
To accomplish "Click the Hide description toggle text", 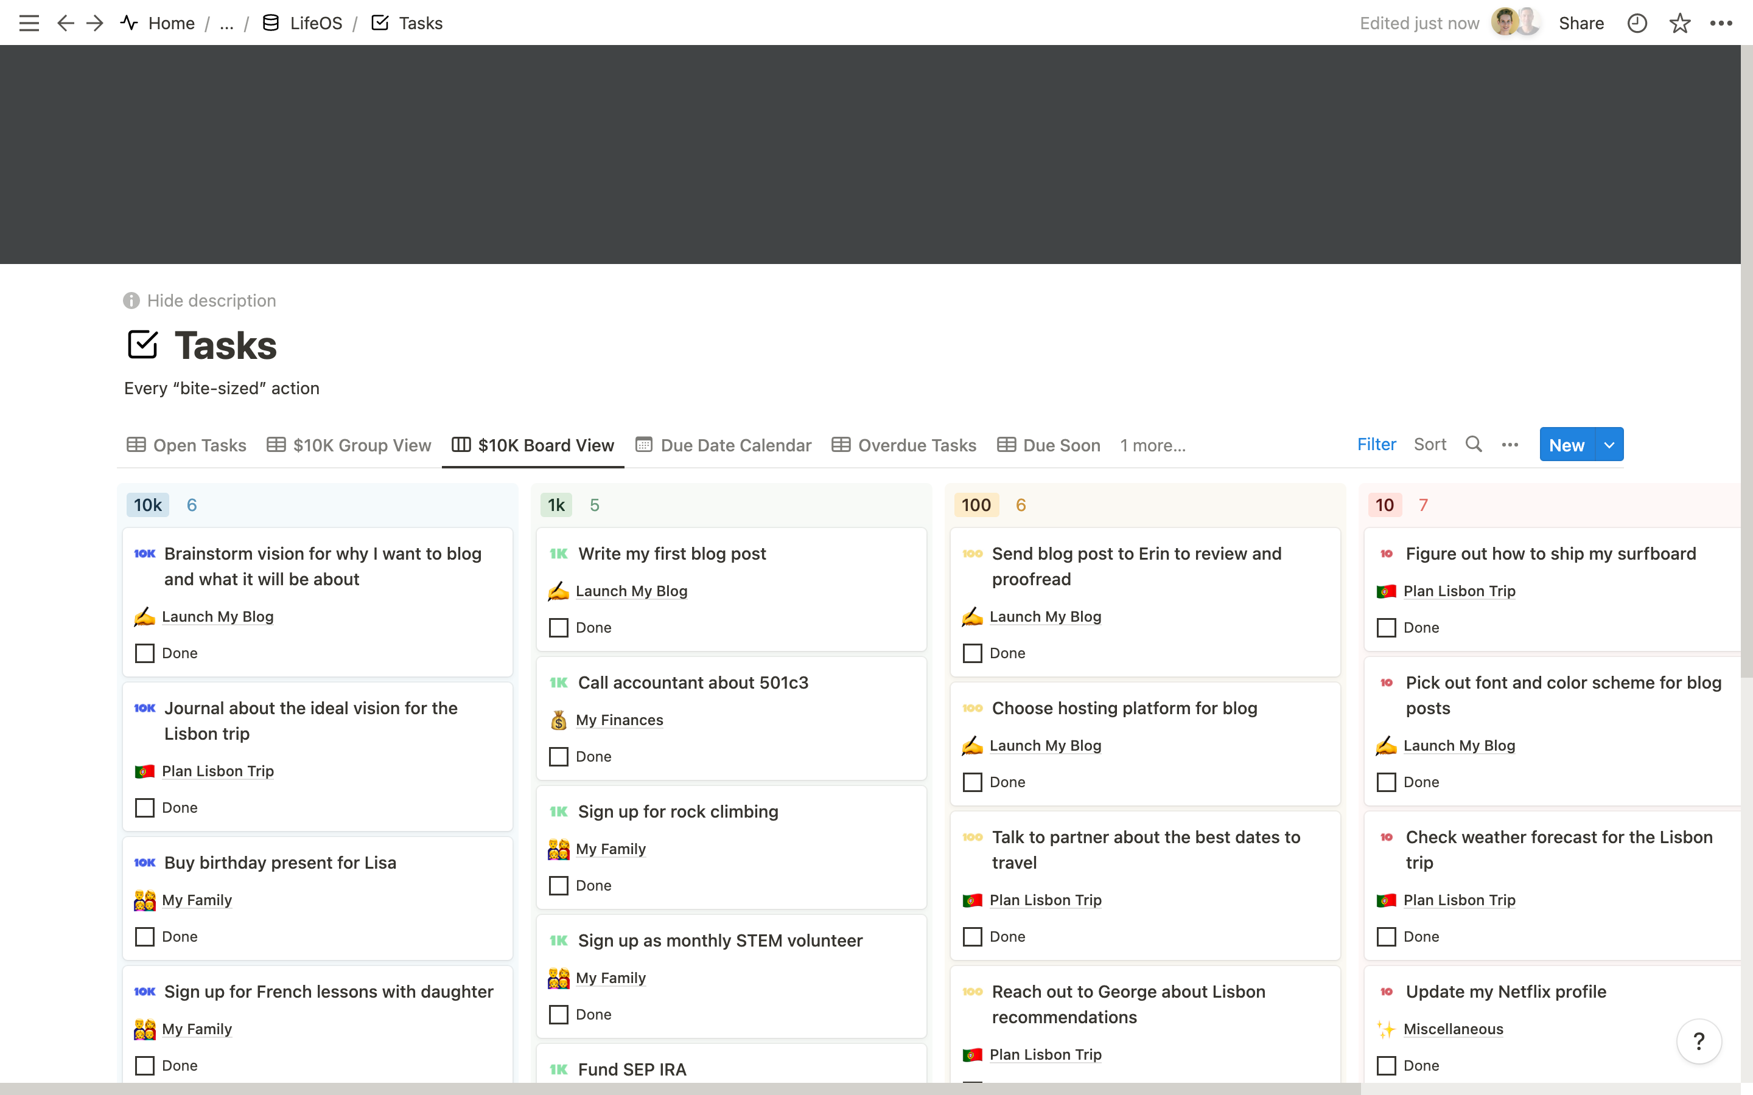I will click(x=211, y=301).
